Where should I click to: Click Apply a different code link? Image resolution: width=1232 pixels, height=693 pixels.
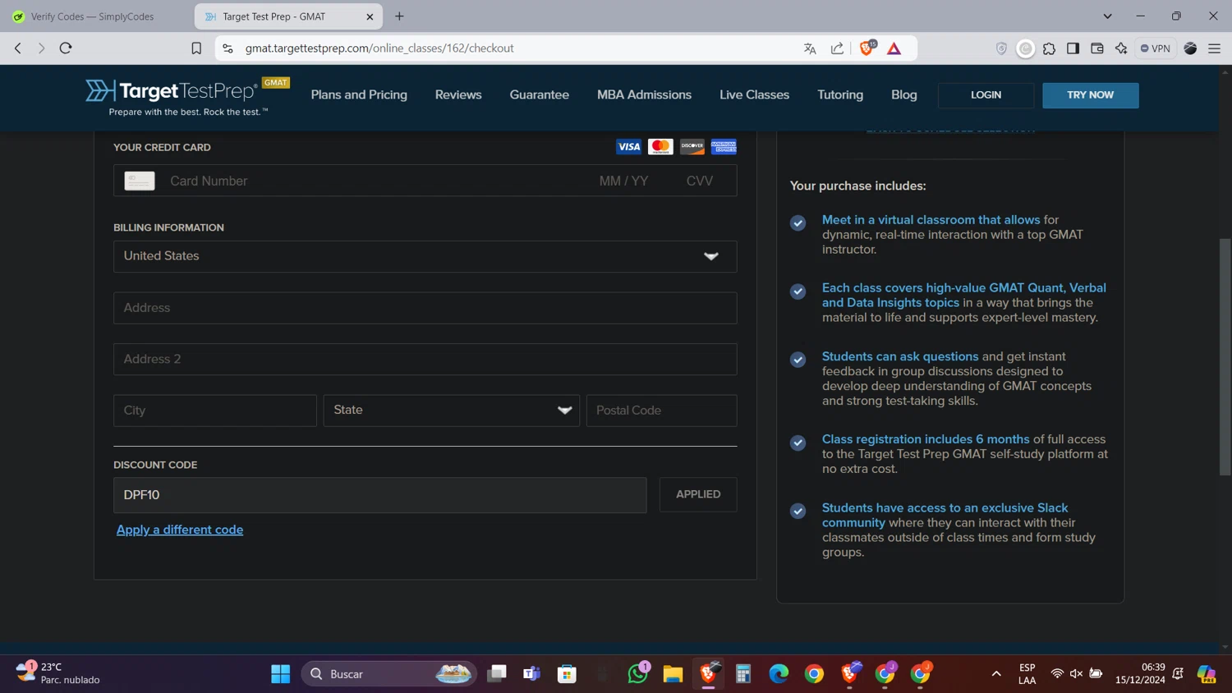coord(180,530)
